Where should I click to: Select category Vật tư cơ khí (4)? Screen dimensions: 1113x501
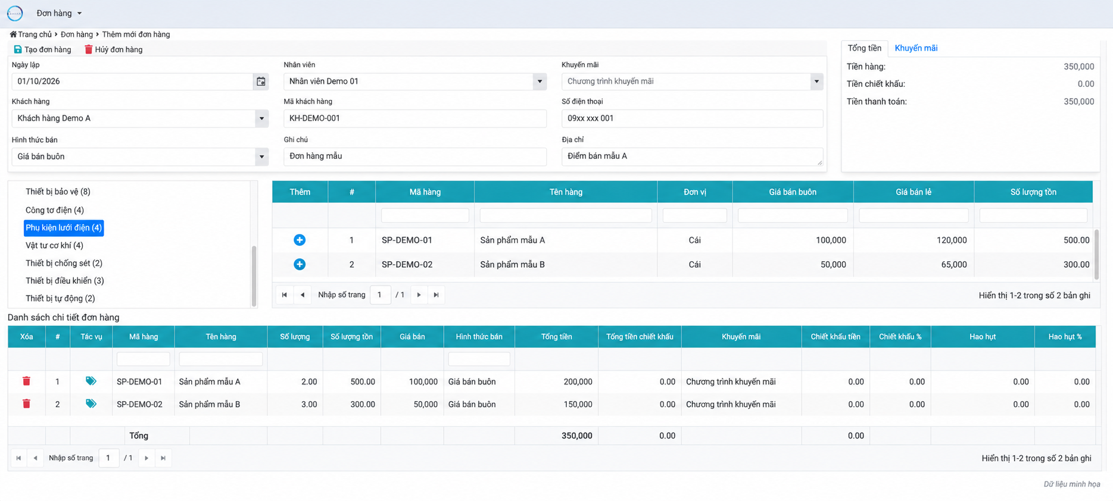[x=54, y=245]
